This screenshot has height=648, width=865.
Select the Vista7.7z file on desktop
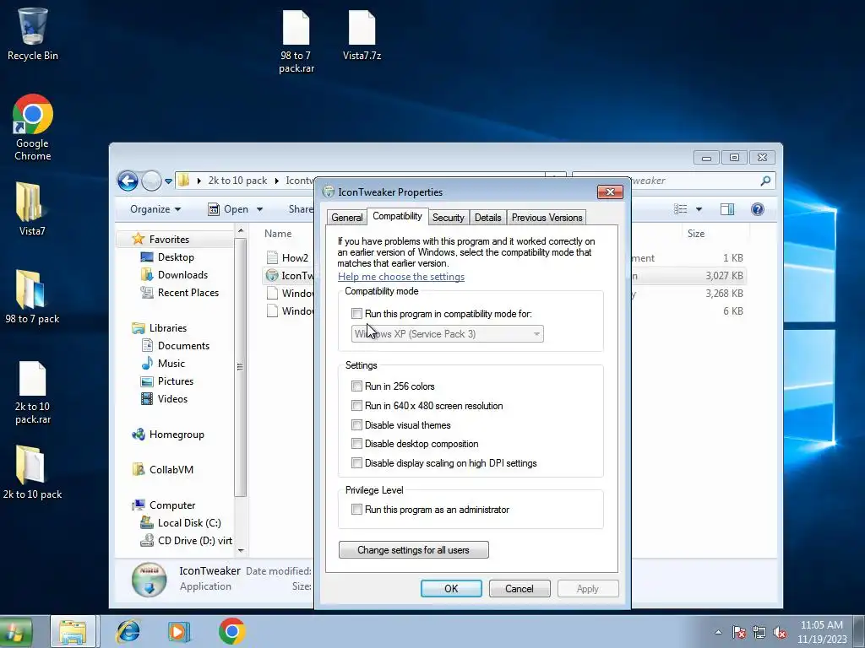pyautogui.click(x=362, y=35)
